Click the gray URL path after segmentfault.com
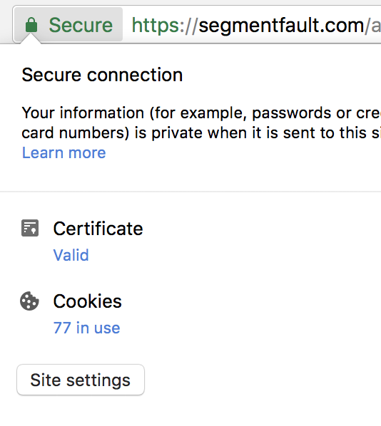 pyautogui.click(x=372, y=26)
